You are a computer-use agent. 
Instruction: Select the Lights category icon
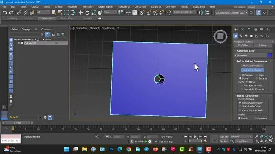246,36
